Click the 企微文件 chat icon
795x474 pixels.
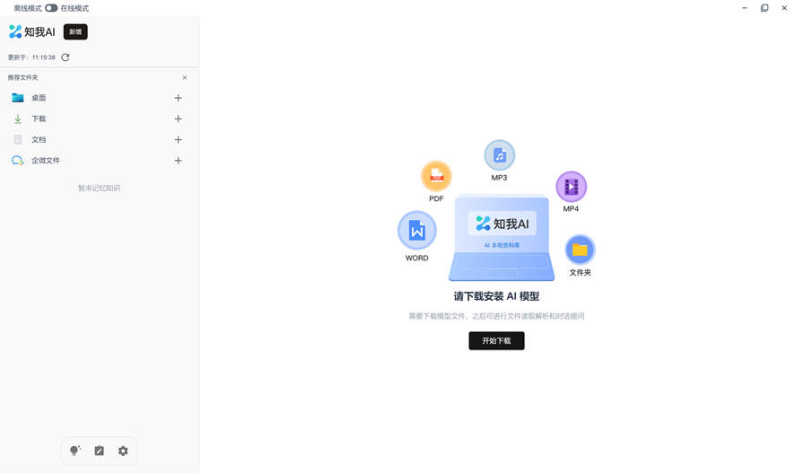point(18,161)
